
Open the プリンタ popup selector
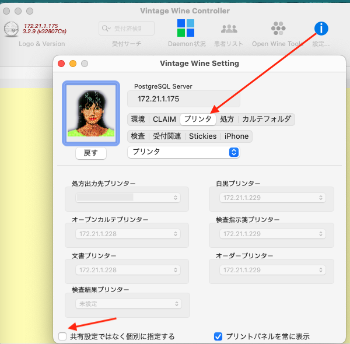click(183, 152)
